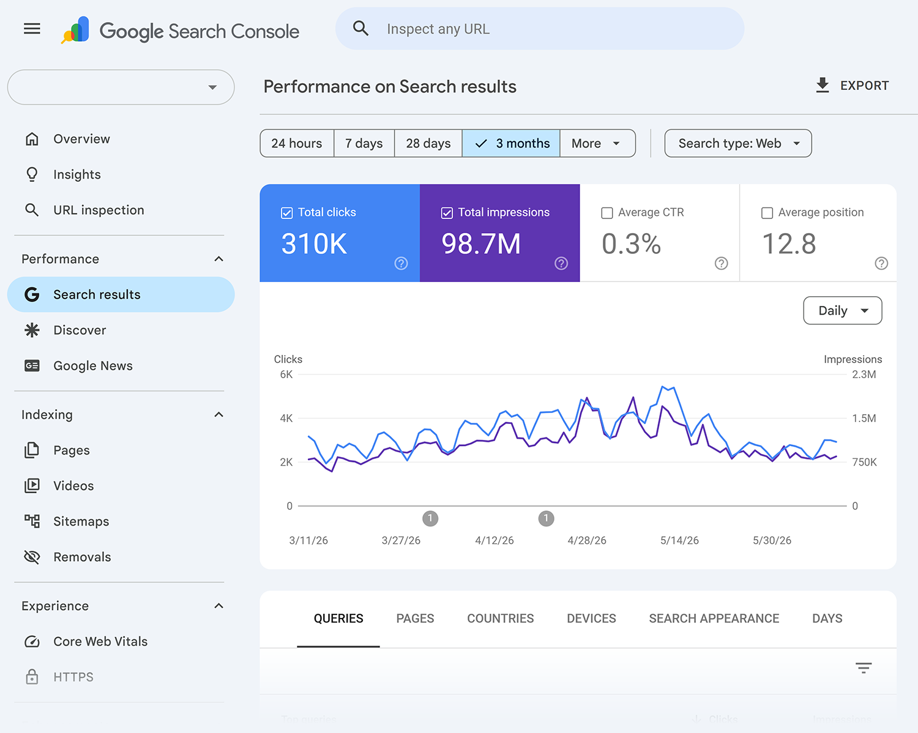Open the Removals page
The width and height of the screenshot is (918, 733).
coord(121,556)
